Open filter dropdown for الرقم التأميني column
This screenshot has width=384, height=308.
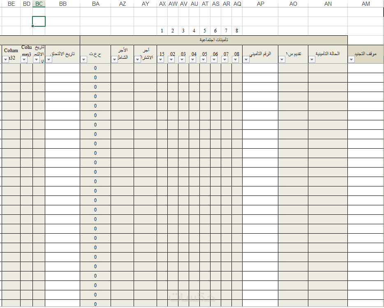[x=246, y=59]
